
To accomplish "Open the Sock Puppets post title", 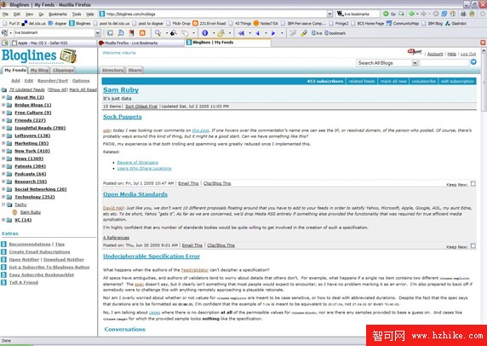I will coord(123,117).
